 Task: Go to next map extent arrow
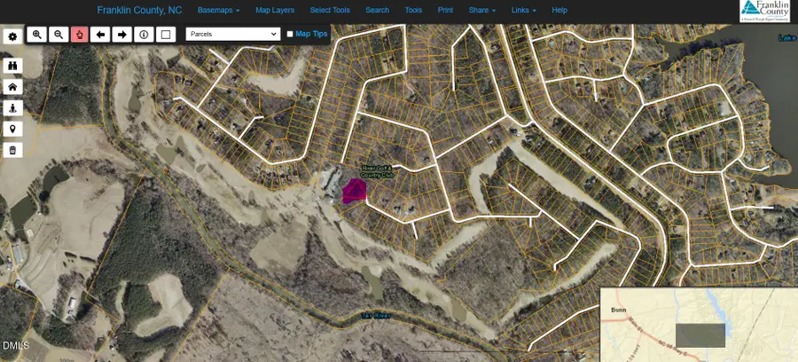[122, 35]
